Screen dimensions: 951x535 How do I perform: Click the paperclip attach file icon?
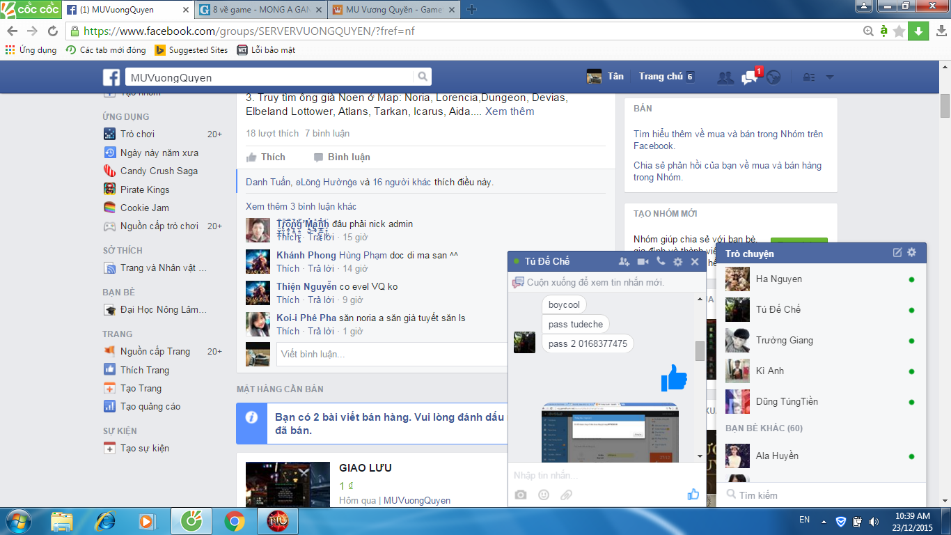tap(567, 495)
